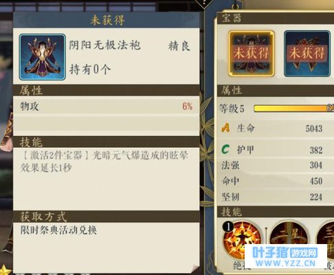Select the second 未获得 treasure slot
Viewport: 334px width, 275px height.
click(x=307, y=54)
